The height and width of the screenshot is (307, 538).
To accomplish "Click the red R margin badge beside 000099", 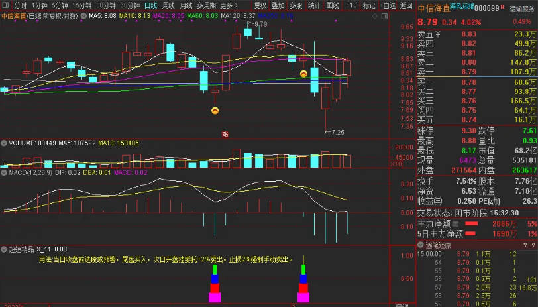I will (x=503, y=7).
